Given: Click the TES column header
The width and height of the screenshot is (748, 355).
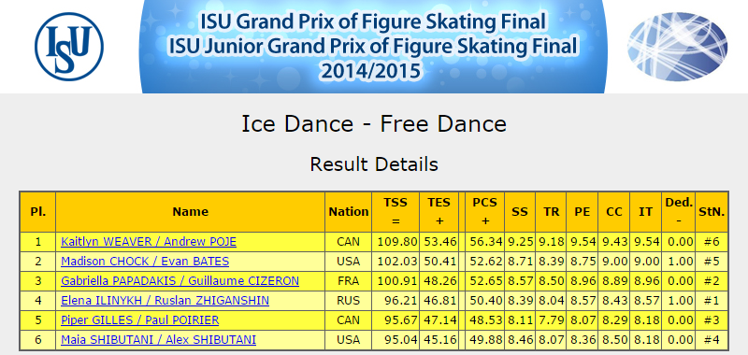Looking at the screenshot, I should (x=439, y=211).
